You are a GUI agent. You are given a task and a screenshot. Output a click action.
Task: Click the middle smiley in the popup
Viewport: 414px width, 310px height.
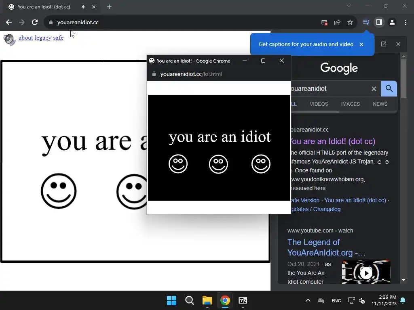(218, 164)
